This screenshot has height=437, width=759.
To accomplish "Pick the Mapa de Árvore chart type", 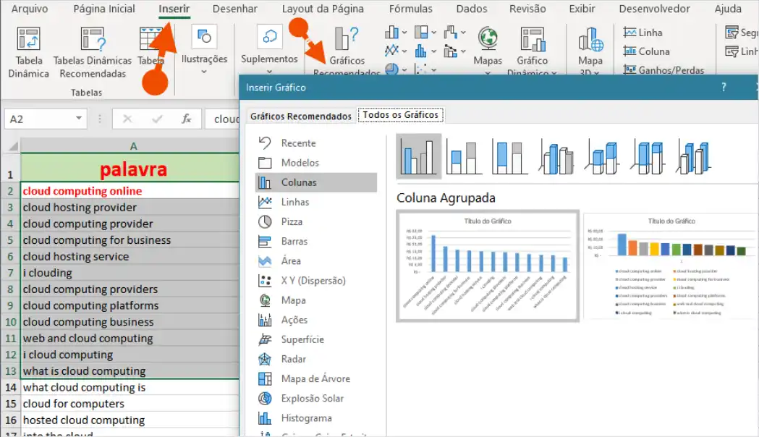I will (x=298, y=378).
